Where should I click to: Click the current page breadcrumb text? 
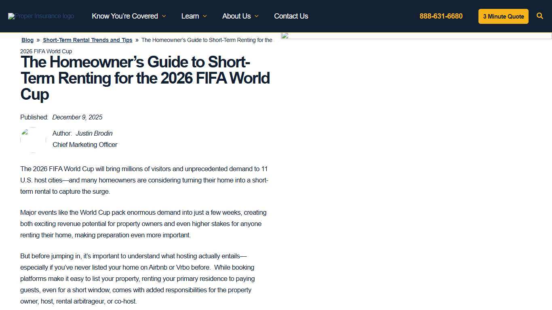pos(206,40)
